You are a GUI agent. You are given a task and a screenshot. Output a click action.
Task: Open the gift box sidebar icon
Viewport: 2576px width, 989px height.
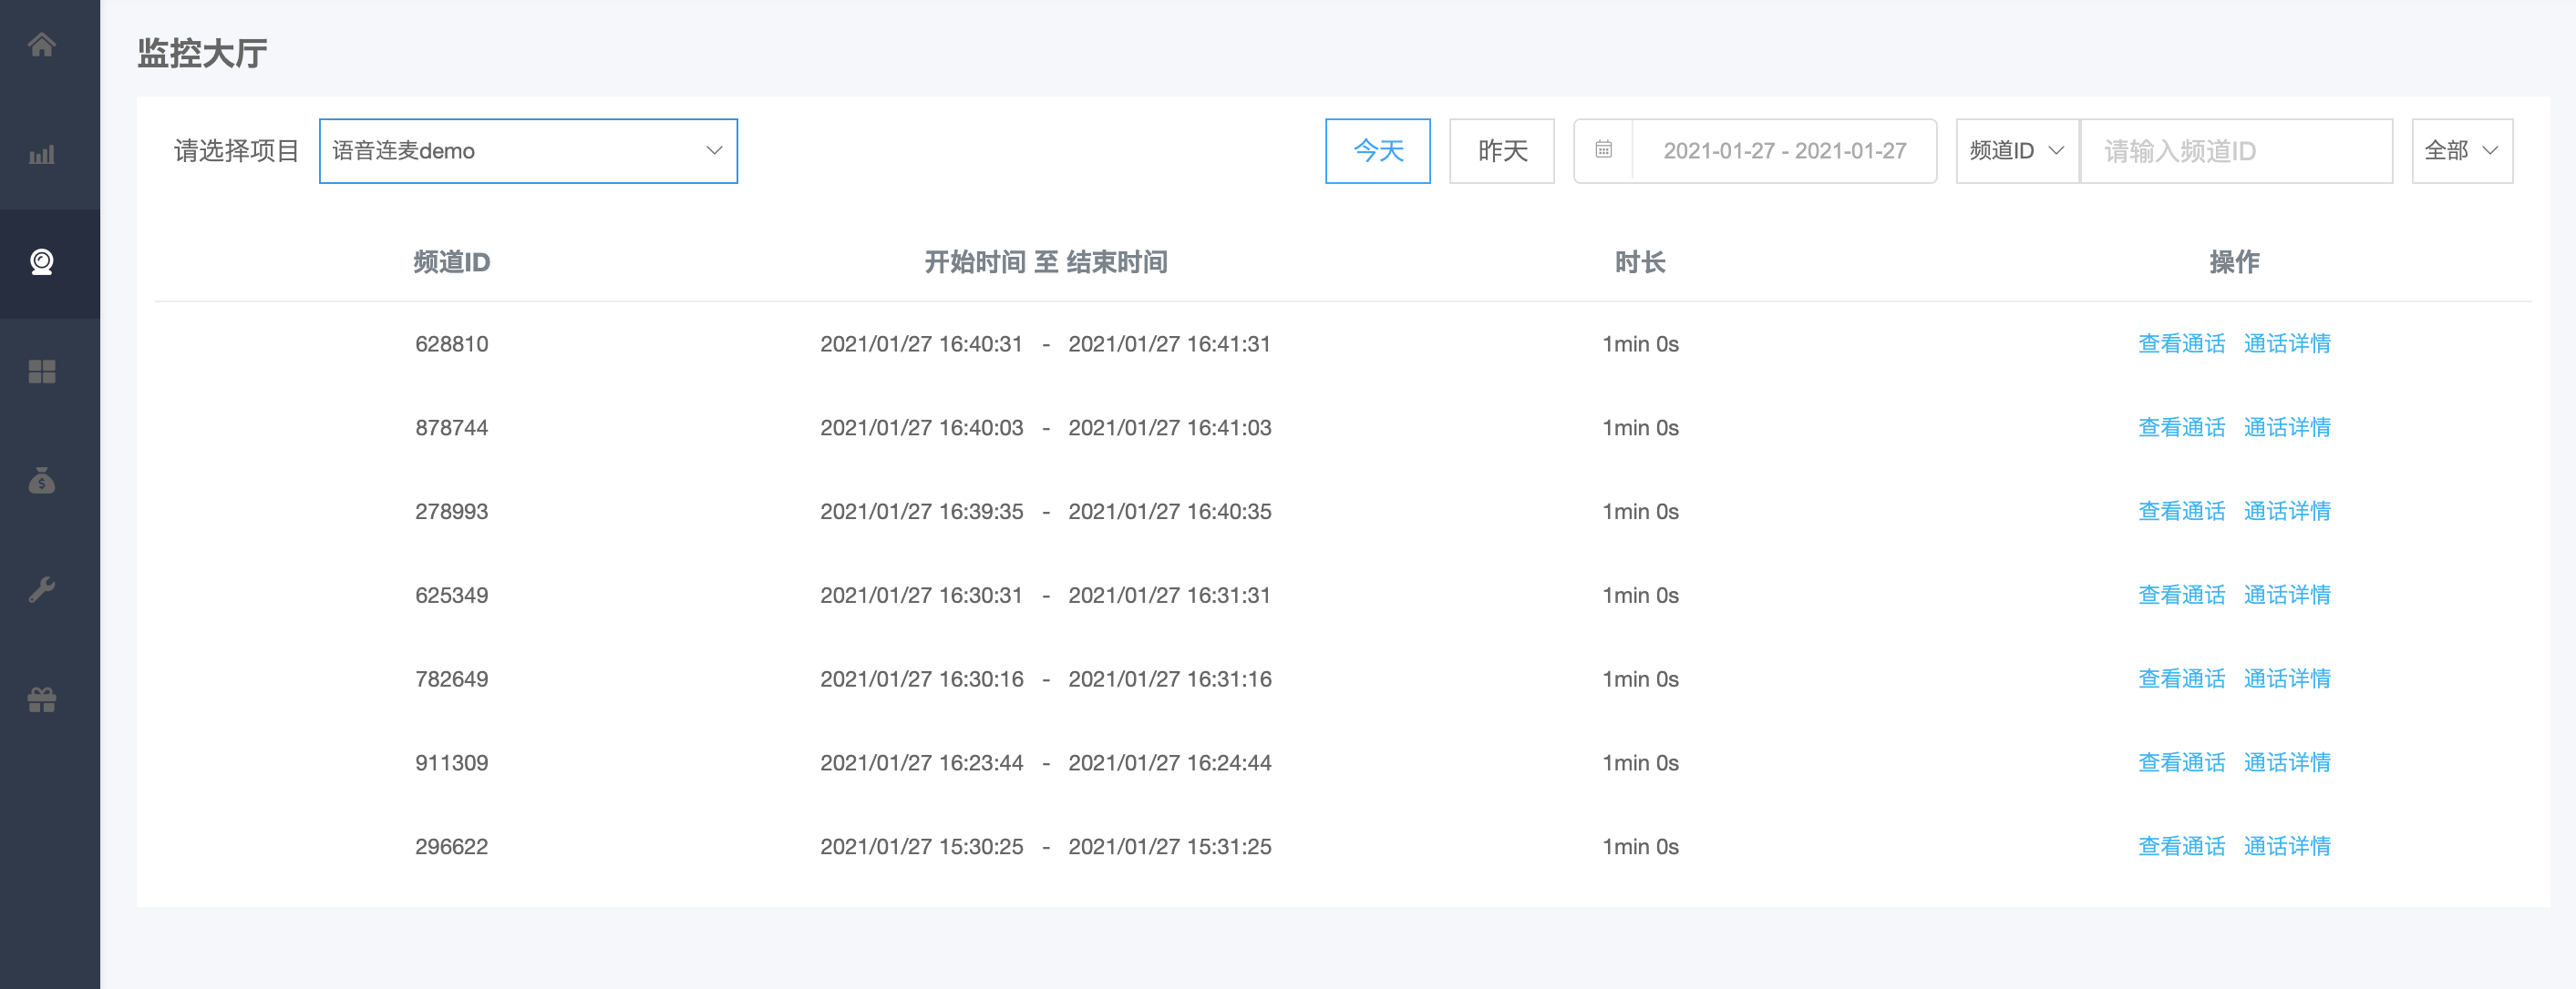point(42,699)
